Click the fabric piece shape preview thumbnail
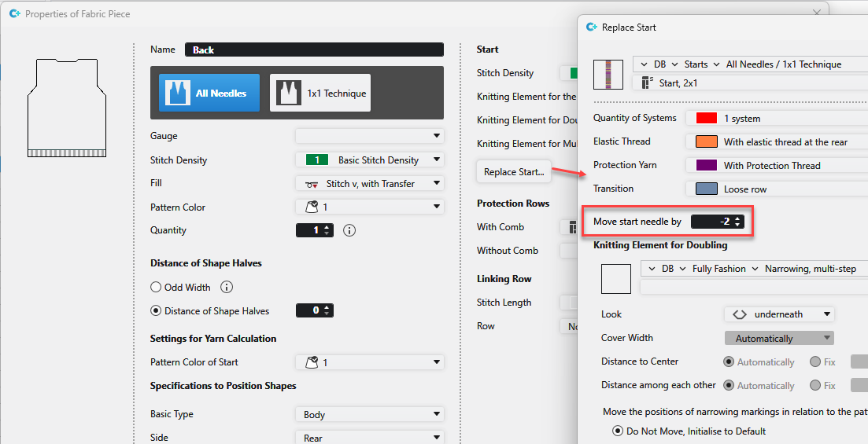 (x=67, y=106)
